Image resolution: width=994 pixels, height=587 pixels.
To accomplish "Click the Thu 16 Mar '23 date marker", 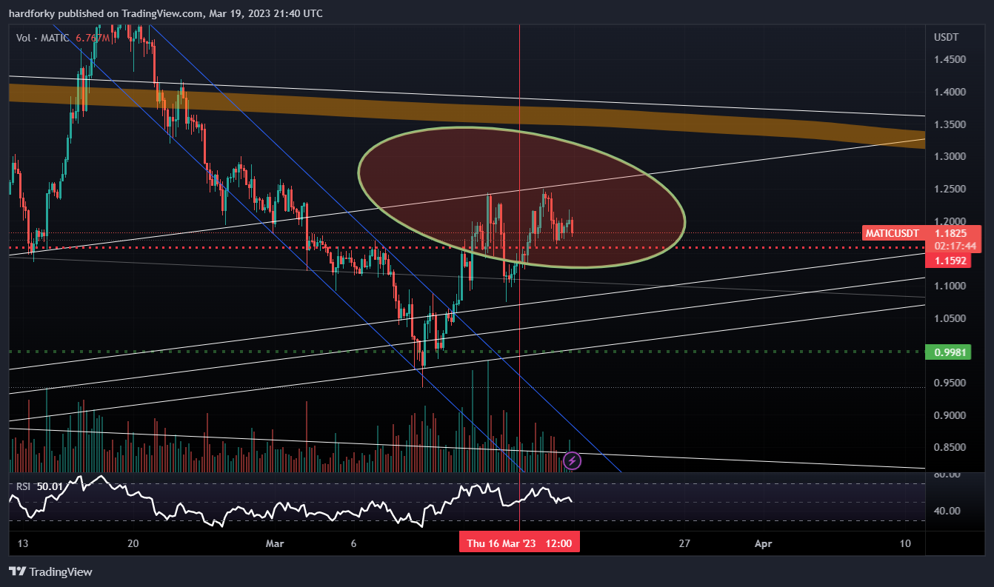I will [518, 543].
